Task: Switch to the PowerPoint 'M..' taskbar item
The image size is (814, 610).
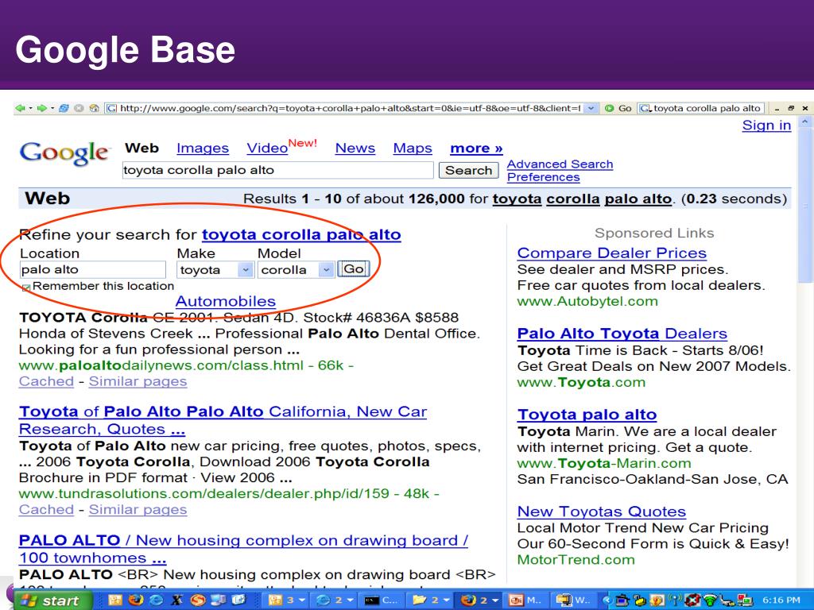Action: [525, 600]
